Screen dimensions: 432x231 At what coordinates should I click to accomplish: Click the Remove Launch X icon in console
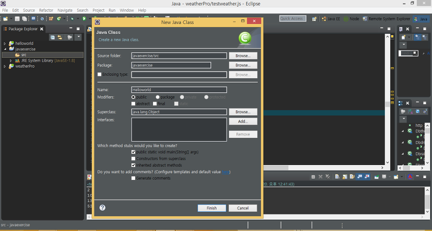pyautogui.click(x=320, y=177)
